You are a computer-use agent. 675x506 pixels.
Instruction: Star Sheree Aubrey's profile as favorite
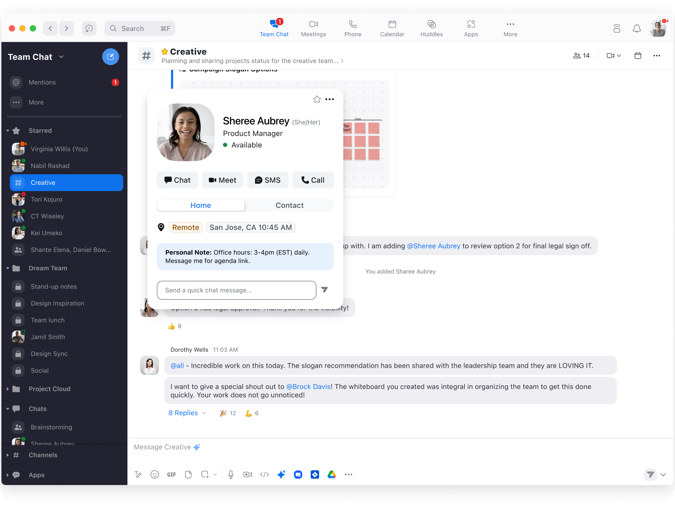pyautogui.click(x=317, y=99)
